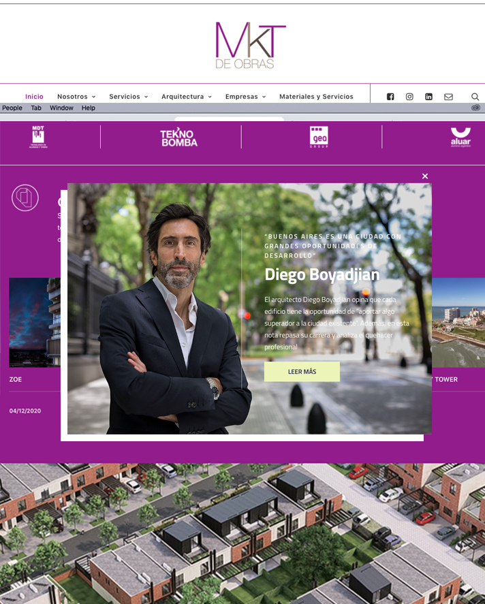Viewport: 485px width, 604px height.
Task: Go to the Inicio nav item
Action: coord(34,97)
